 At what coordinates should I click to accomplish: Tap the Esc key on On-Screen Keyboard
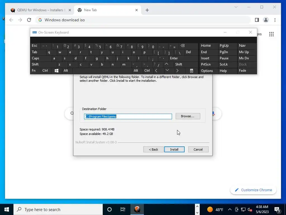[x=35, y=46]
